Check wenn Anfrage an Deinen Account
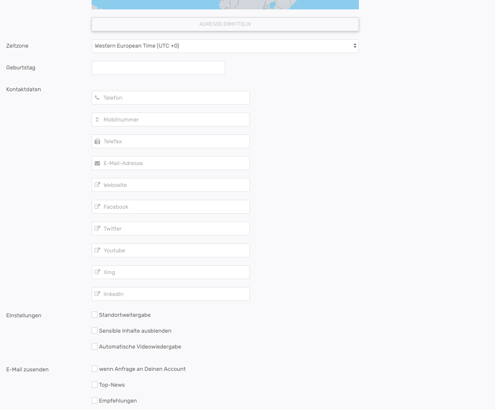 coord(95,369)
